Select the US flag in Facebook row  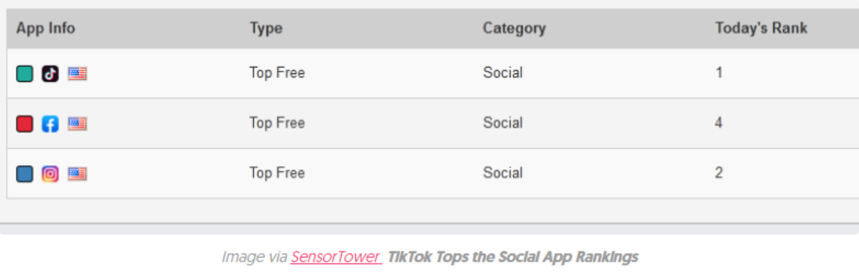[x=77, y=123]
